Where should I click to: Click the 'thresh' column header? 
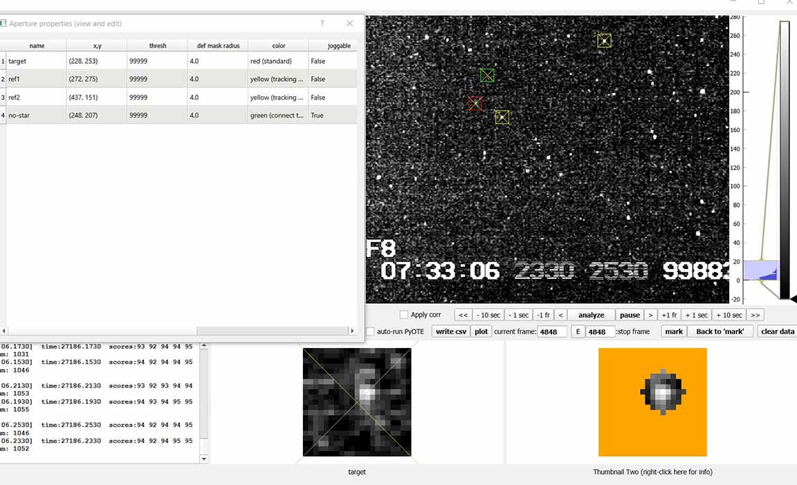click(x=158, y=46)
